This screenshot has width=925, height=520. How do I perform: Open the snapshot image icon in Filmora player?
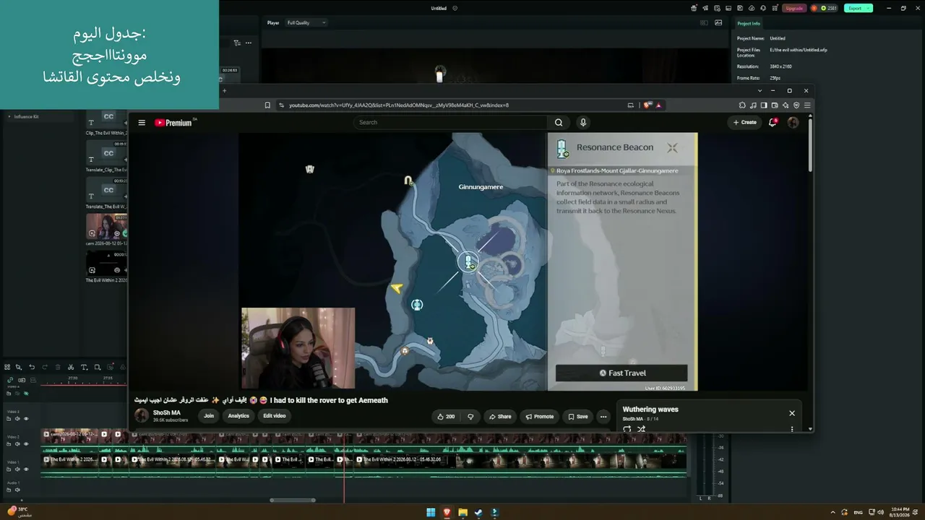point(718,23)
